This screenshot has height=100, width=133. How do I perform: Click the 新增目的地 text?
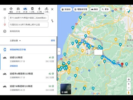click(x=15, y=31)
